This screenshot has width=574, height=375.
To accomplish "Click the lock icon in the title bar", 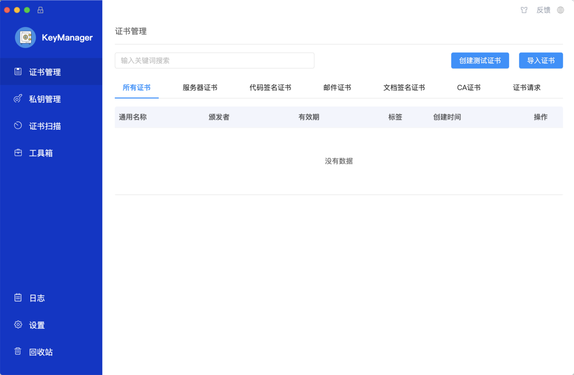I will pos(40,10).
